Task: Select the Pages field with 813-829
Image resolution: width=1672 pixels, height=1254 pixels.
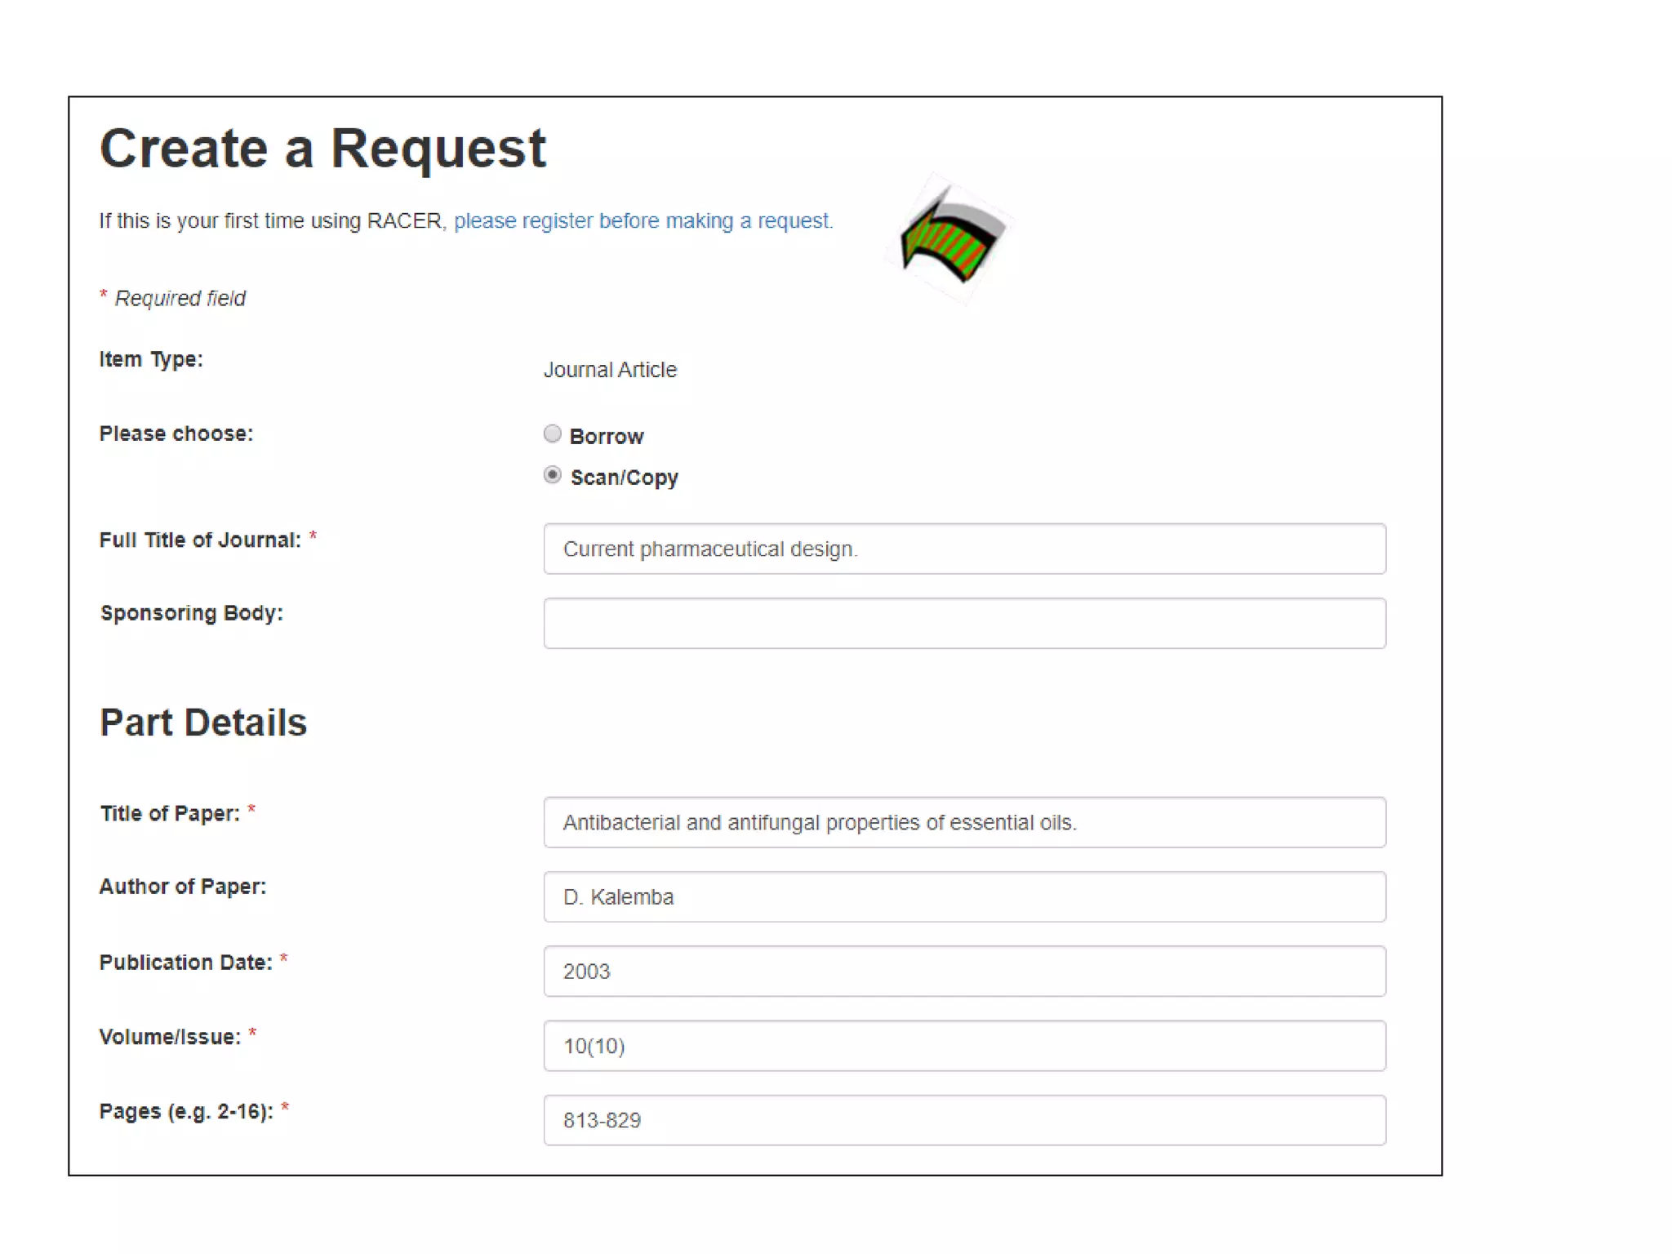Action: point(964,1120)
